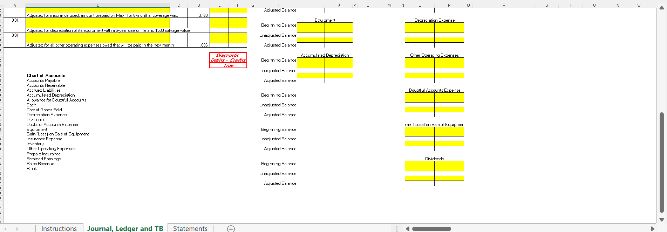The width and height of the screenshot is (667, 232).
Task: Click the other operating expenses owed description
Action: tap(100, 45)
